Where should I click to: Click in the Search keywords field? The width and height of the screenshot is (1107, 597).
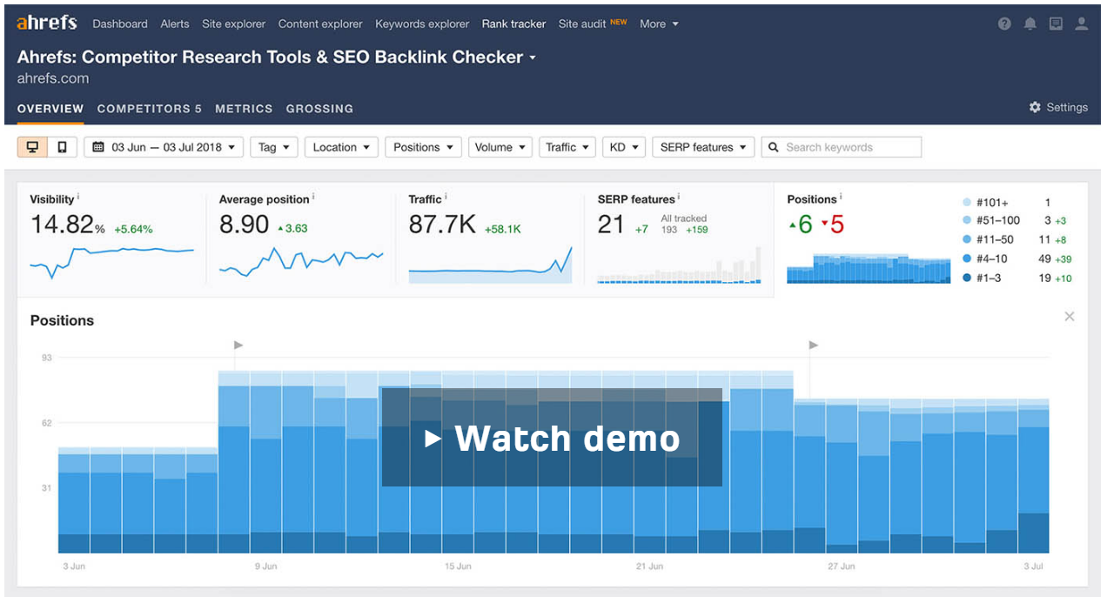[842, 147]
